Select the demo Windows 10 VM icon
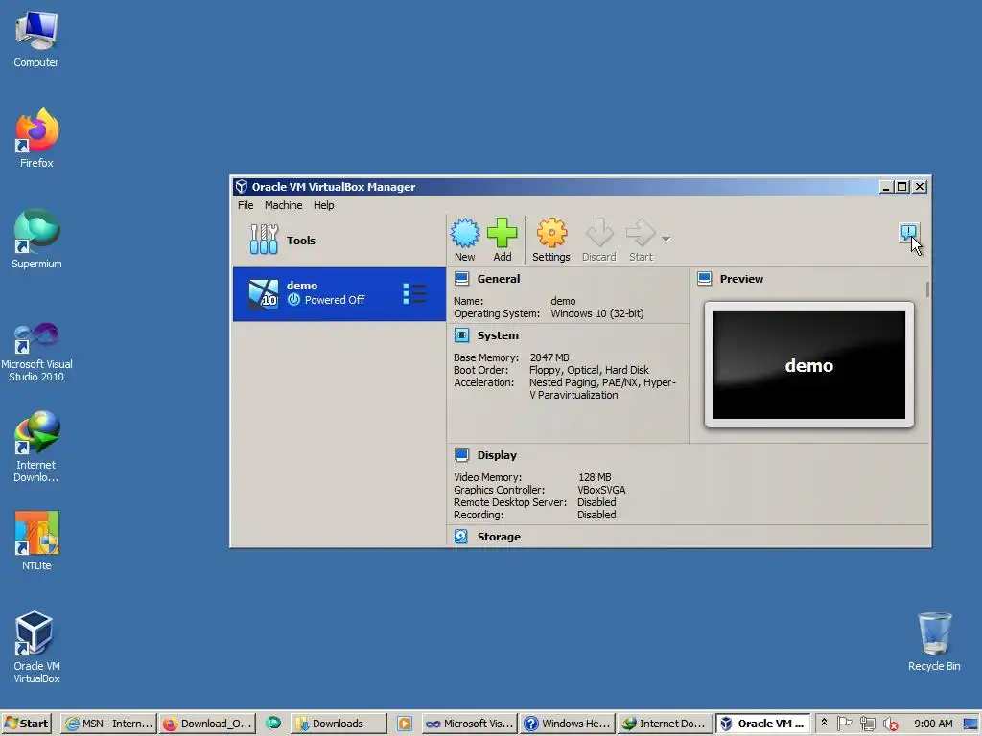982x736 pixels. (263, 293)
